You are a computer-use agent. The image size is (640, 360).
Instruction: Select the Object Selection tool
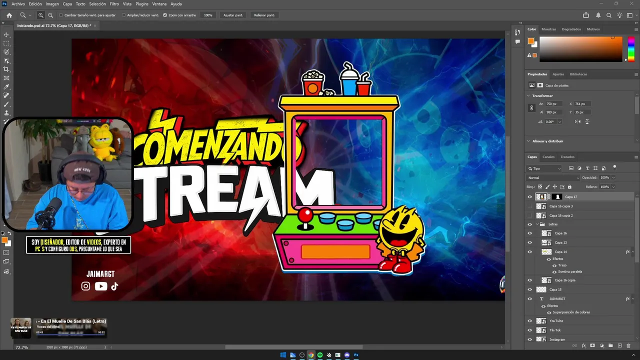click(x=6, y=60)
